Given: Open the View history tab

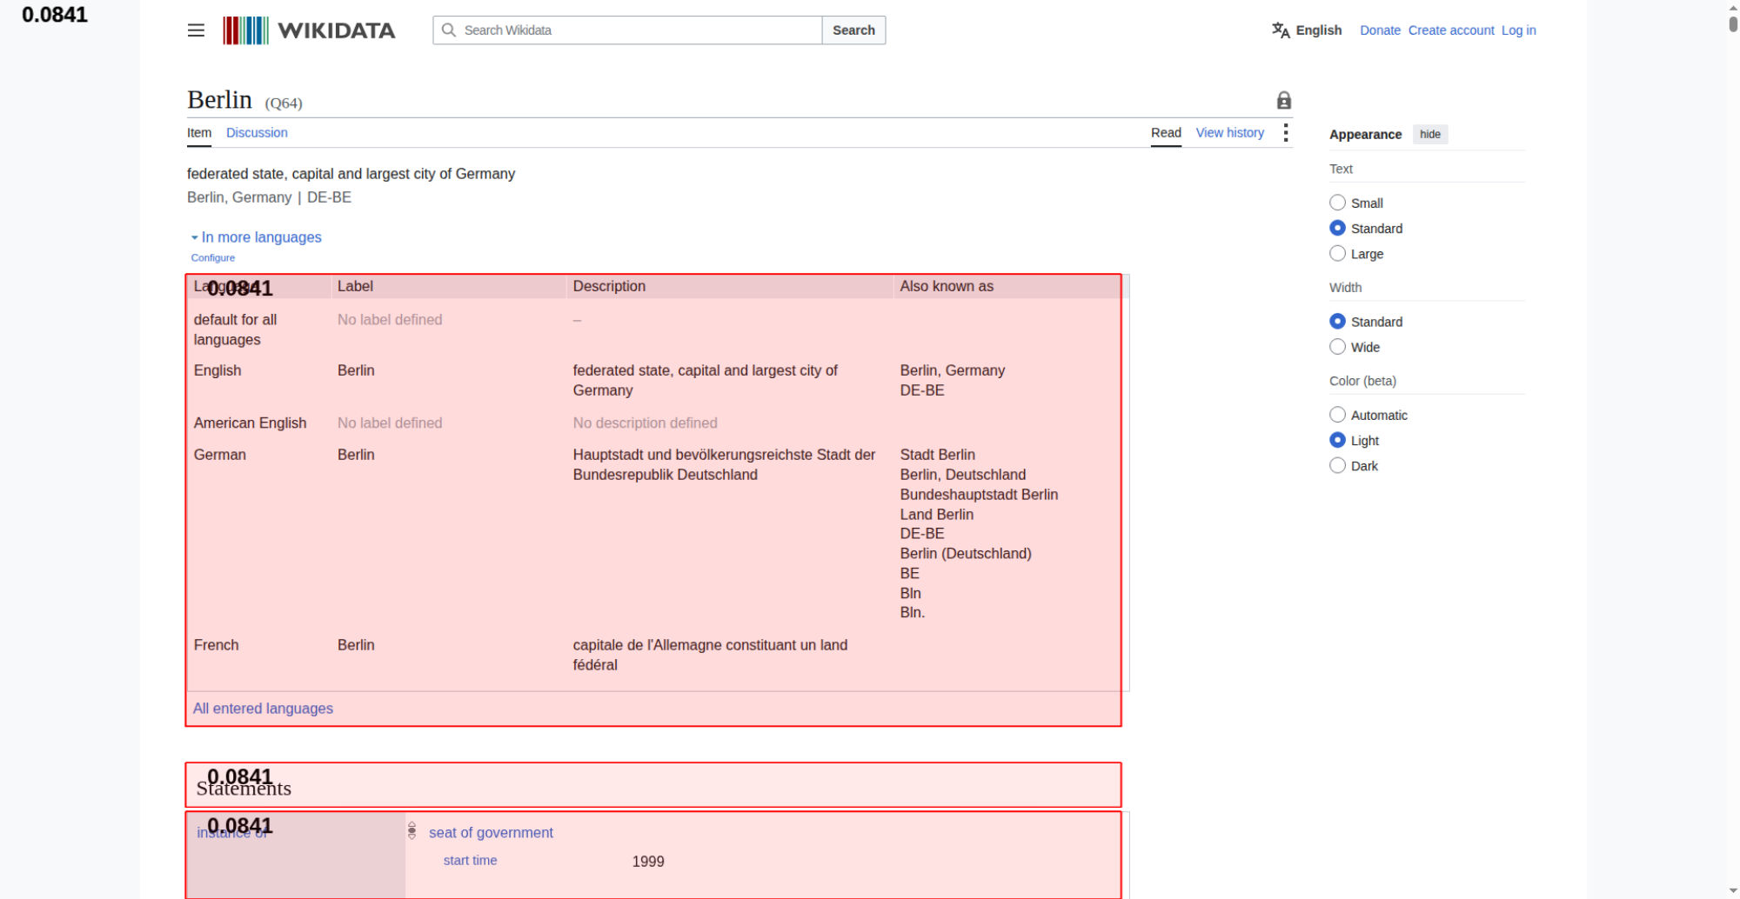Looking at the screenshot, I should [1229, 133].
